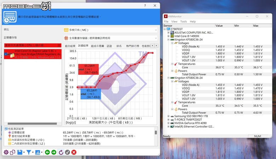This screenshot has height=159, width=276.
Task: Switch to the 組成示意圖 tab
Action: [x=98, y=46]
